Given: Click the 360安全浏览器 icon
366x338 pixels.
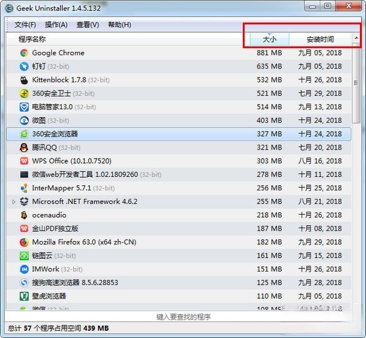Looking at the screenshot, I should pyautogui.click(x=24, y=134).
